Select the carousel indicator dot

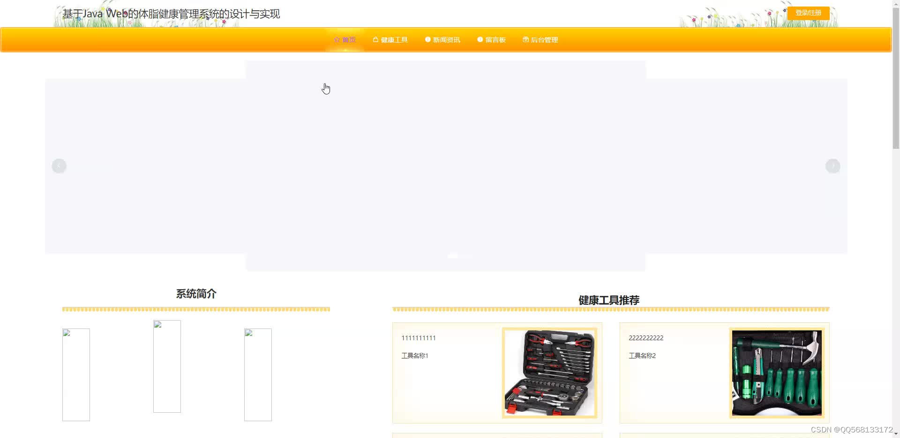point(452,256)
